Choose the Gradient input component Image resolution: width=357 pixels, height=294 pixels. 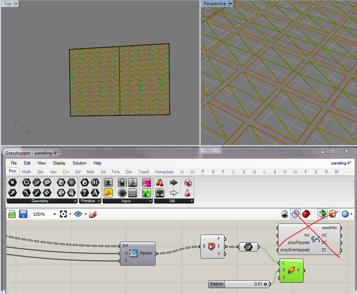point(147,182)
